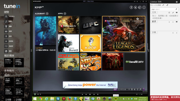The width and height of the screenshot is (180, 101).
Task: Open the ONDemand 24TV tile
Action: tap(135, 62)
